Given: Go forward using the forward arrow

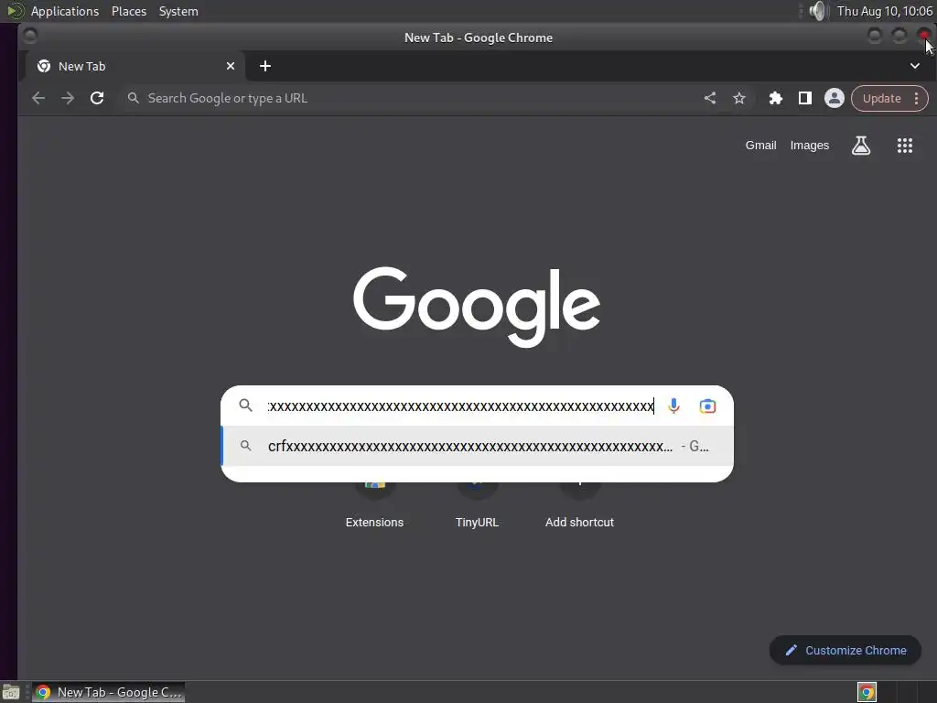Looking at the screenshot, I should point(68,98).
